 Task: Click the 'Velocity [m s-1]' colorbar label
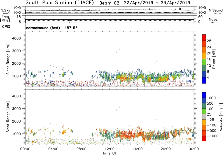(x=221, y=117)
